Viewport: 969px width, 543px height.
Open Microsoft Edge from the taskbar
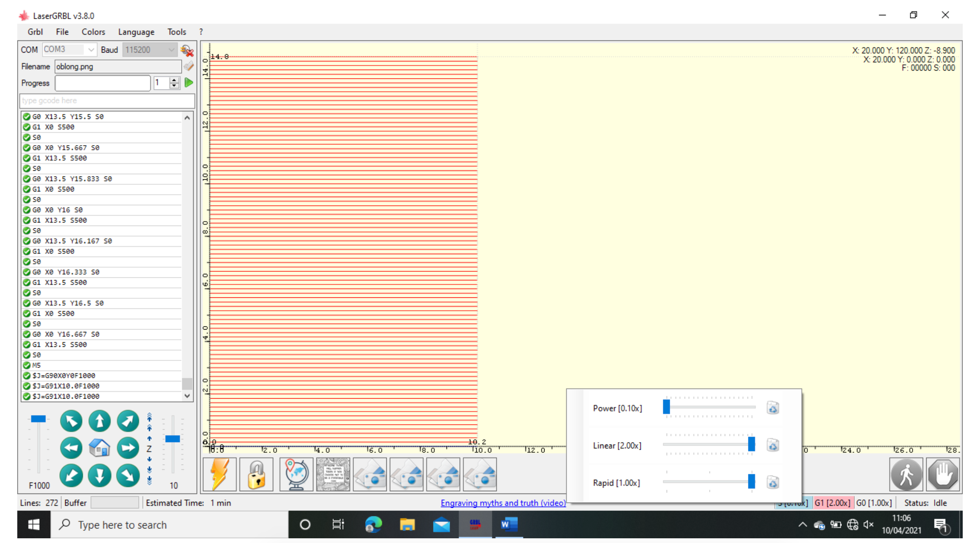pyautogui.click(x=373, y=525)
